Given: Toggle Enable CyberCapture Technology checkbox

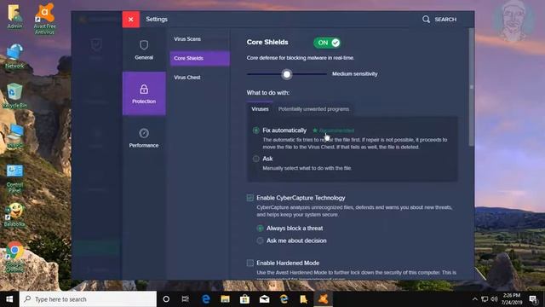Looking at the screenshot, I should [x=250, y=198].
